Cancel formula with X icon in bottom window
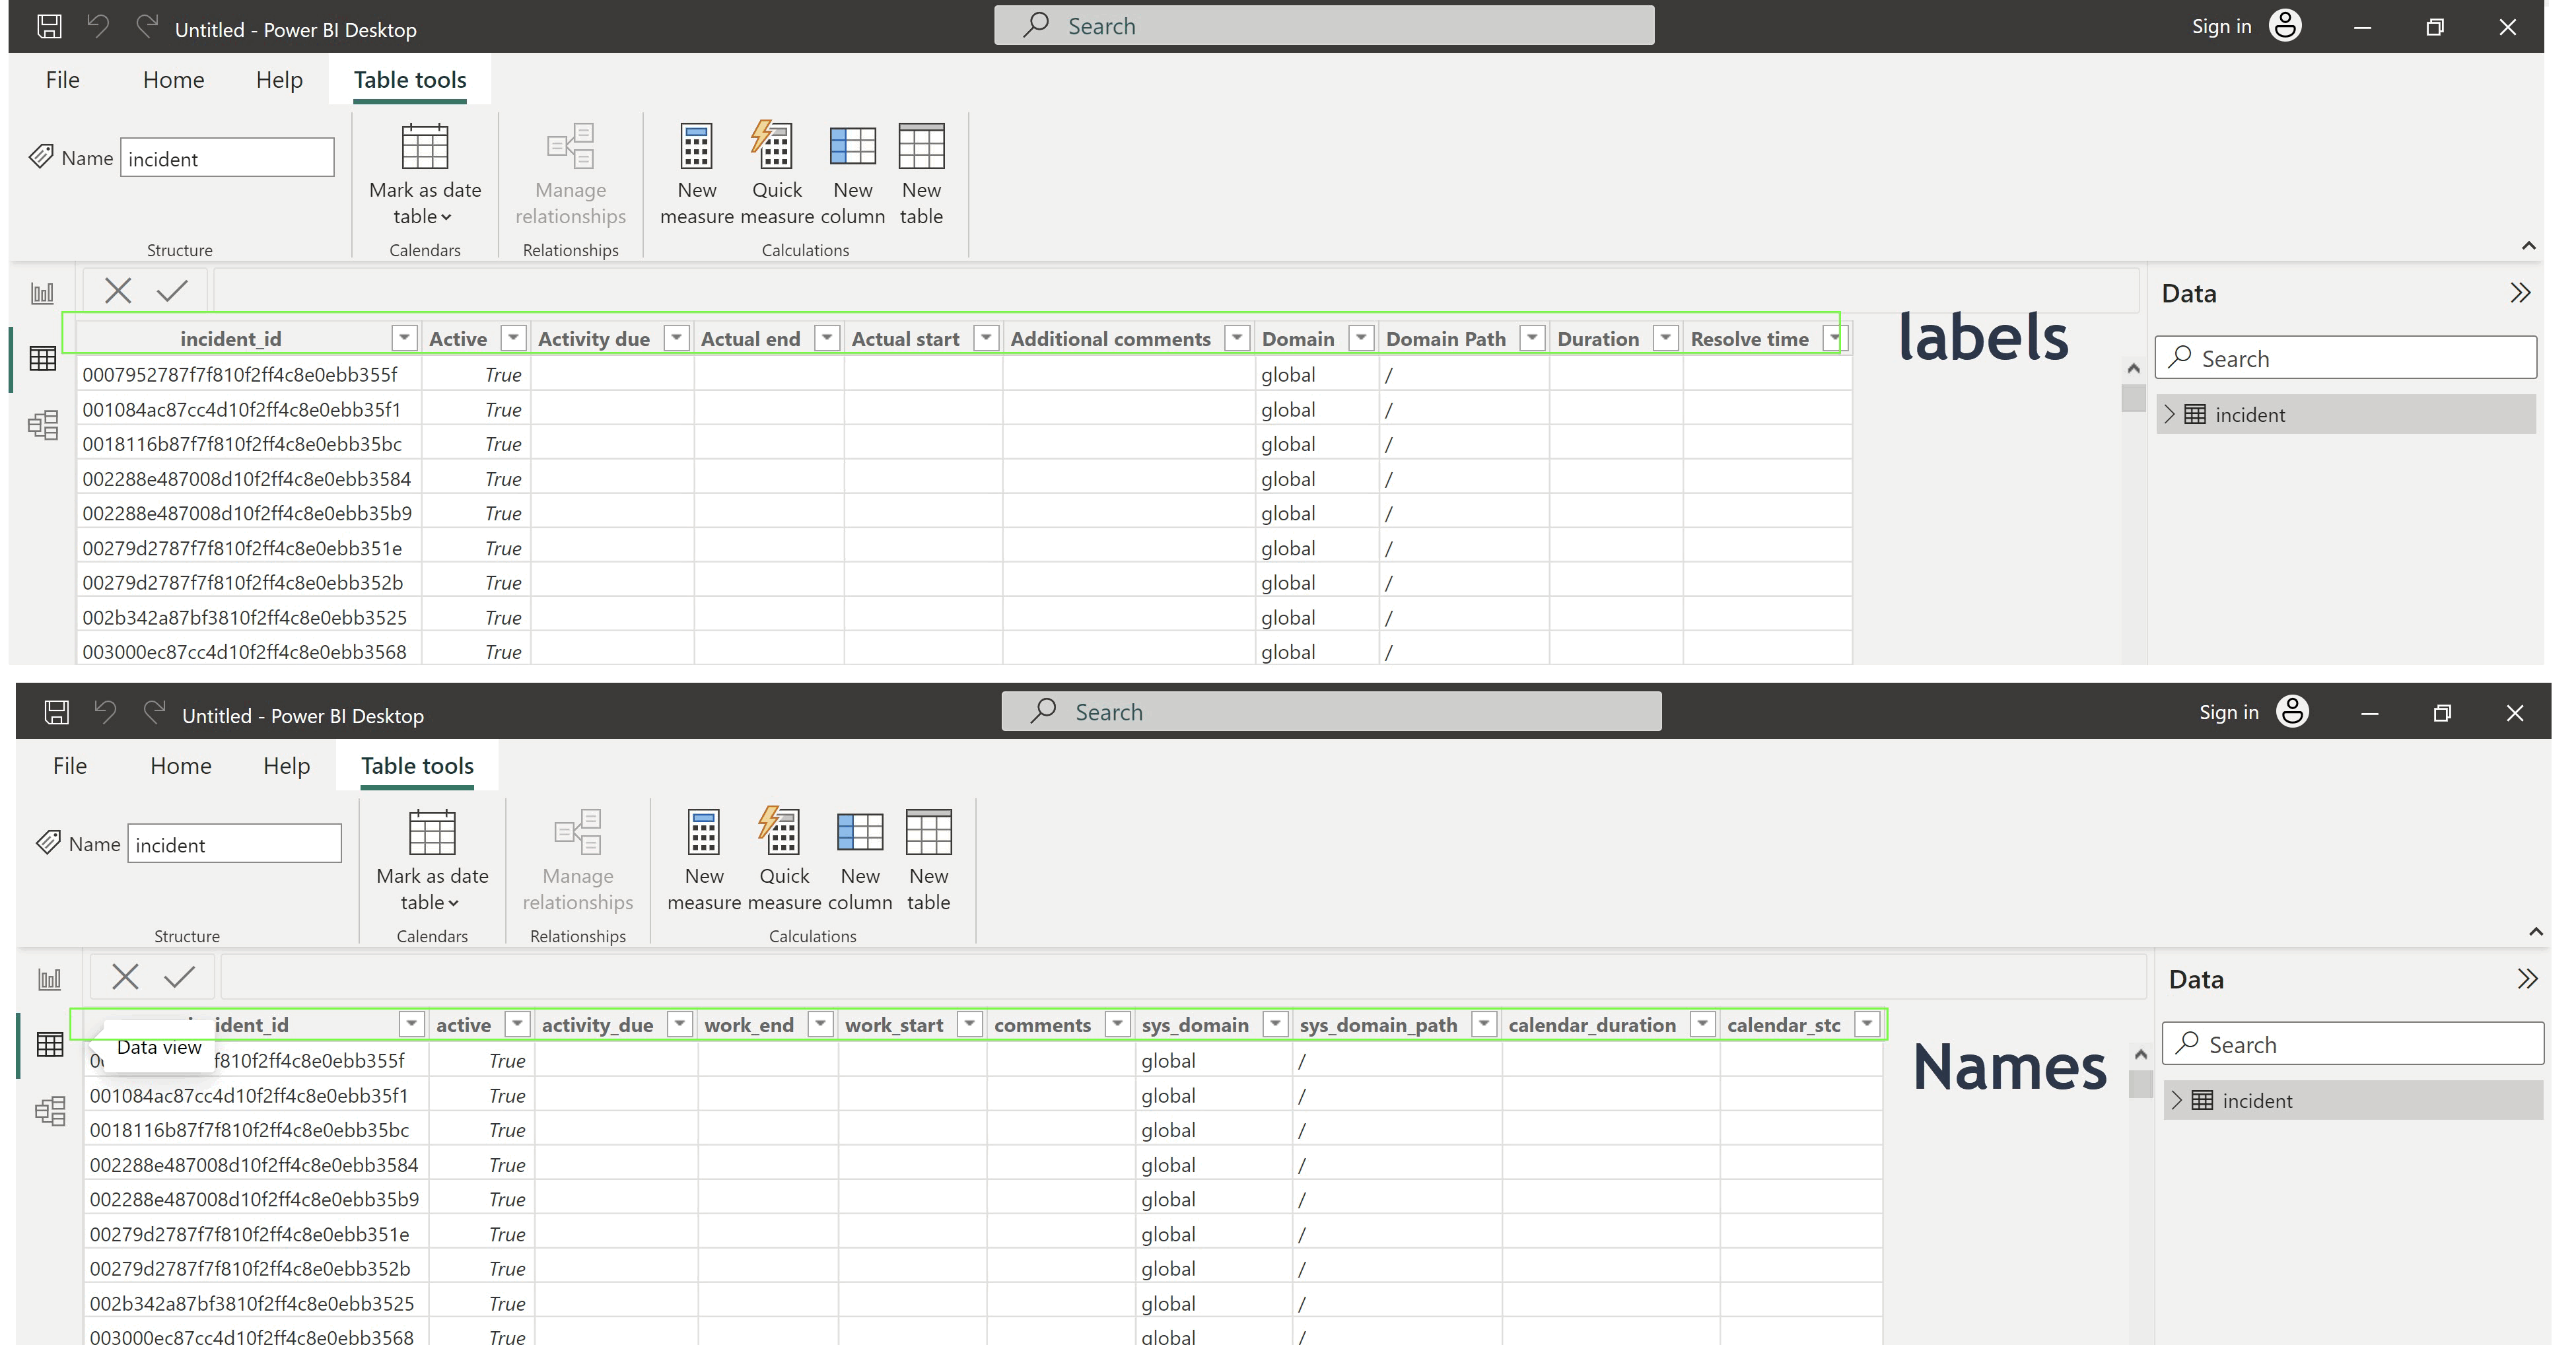Viewport: 2576px width, 1345px height. (125, 977)
